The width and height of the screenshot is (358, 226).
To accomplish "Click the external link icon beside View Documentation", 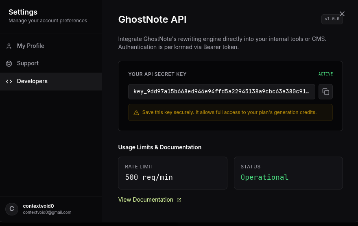I will (x=179, y=200).
